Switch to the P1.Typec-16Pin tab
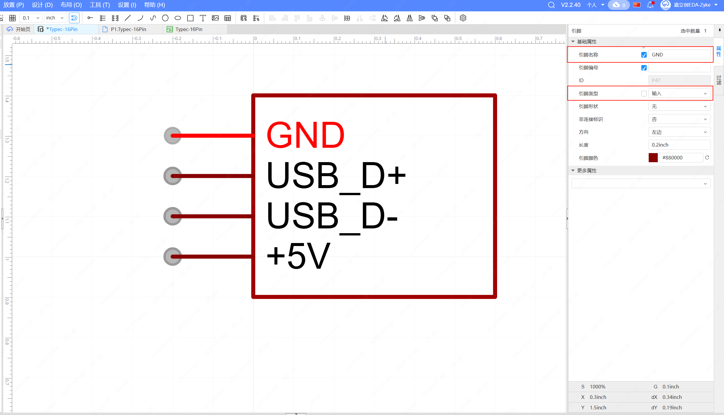Screen dimensions: 724x415 [x=128, y=29]
